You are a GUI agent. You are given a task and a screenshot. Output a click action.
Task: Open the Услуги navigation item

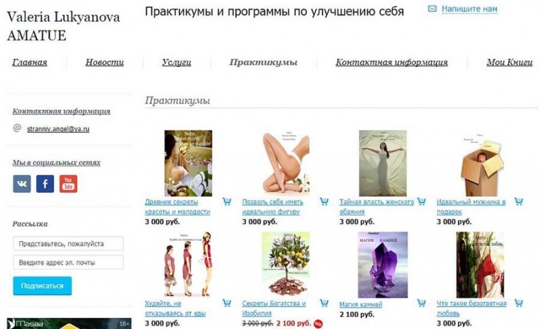[x=177, y=62]
